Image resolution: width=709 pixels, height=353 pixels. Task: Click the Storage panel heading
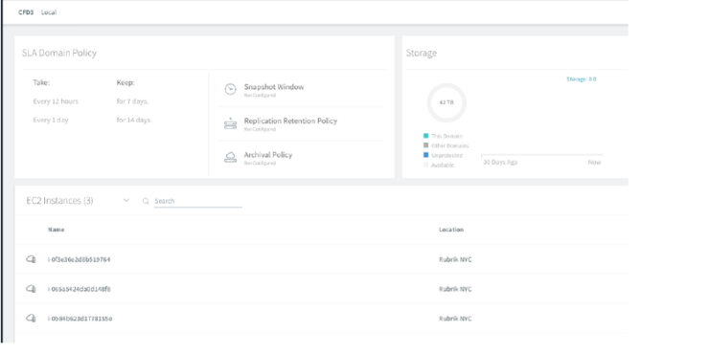point(422,53)
